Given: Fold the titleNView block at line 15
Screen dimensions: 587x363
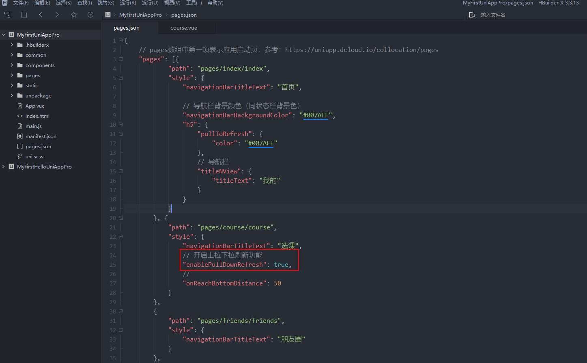Looking at the screenshot, I should pyautogui.click(x=120, y=171).
